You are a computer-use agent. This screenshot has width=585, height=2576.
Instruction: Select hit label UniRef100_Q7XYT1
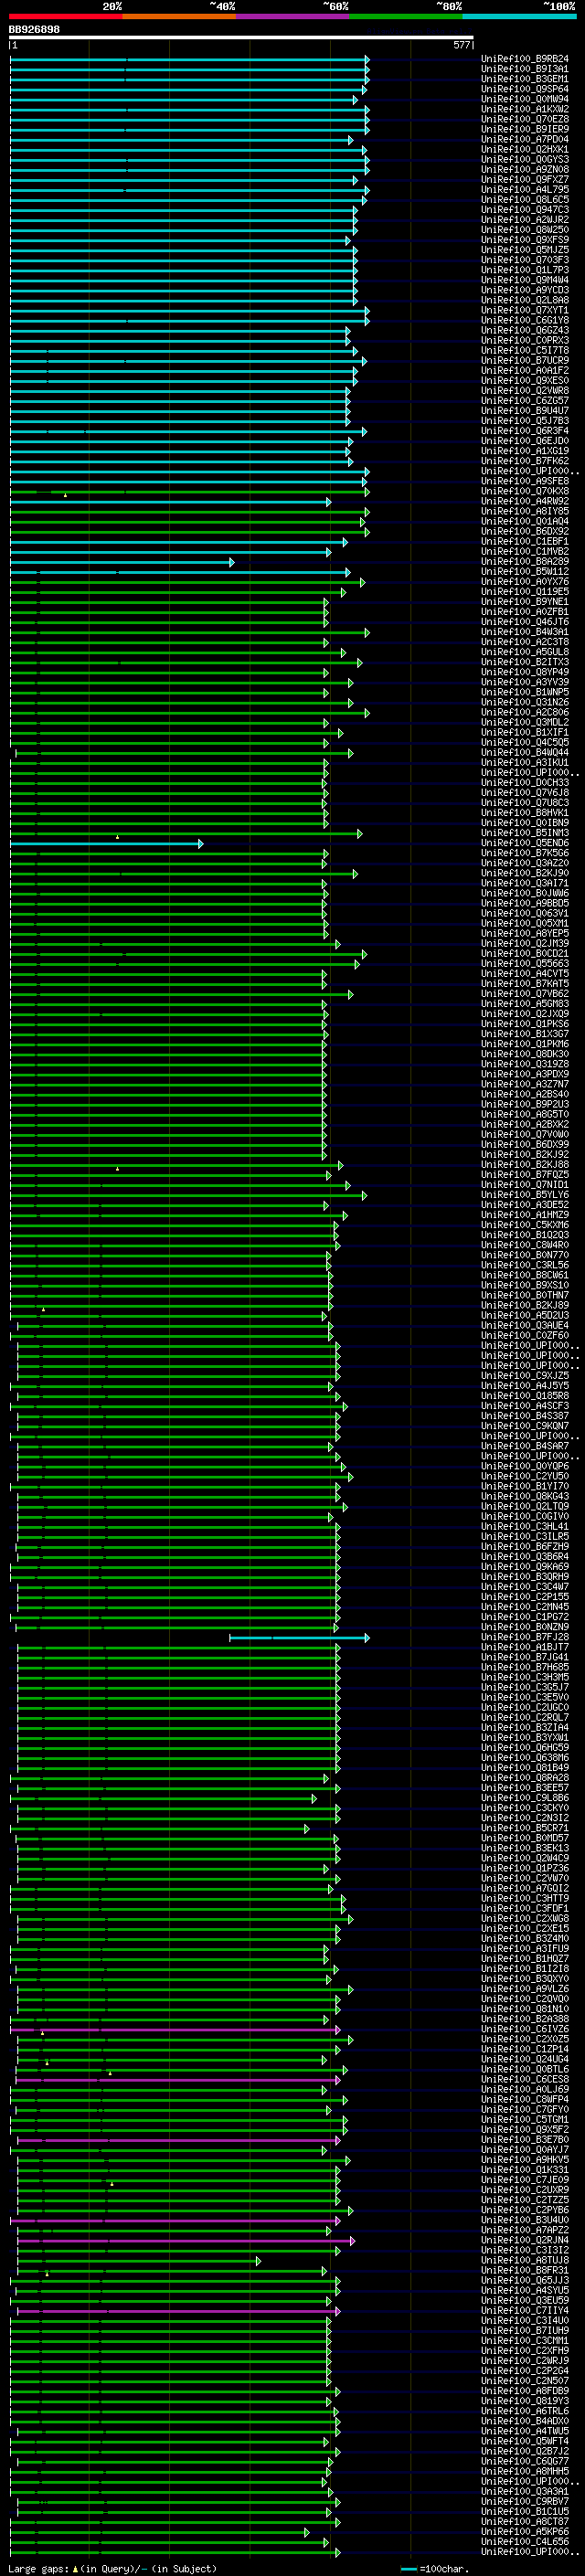(x=525, y=310)
